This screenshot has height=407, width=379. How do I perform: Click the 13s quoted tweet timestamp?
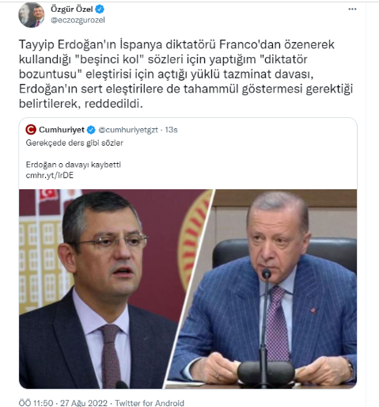[171, 130]
